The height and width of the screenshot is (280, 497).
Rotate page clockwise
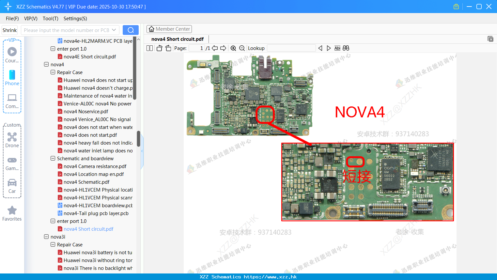(168, 48)
